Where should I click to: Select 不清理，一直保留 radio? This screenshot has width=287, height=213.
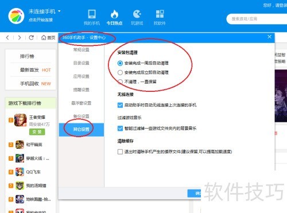[120, 82]
